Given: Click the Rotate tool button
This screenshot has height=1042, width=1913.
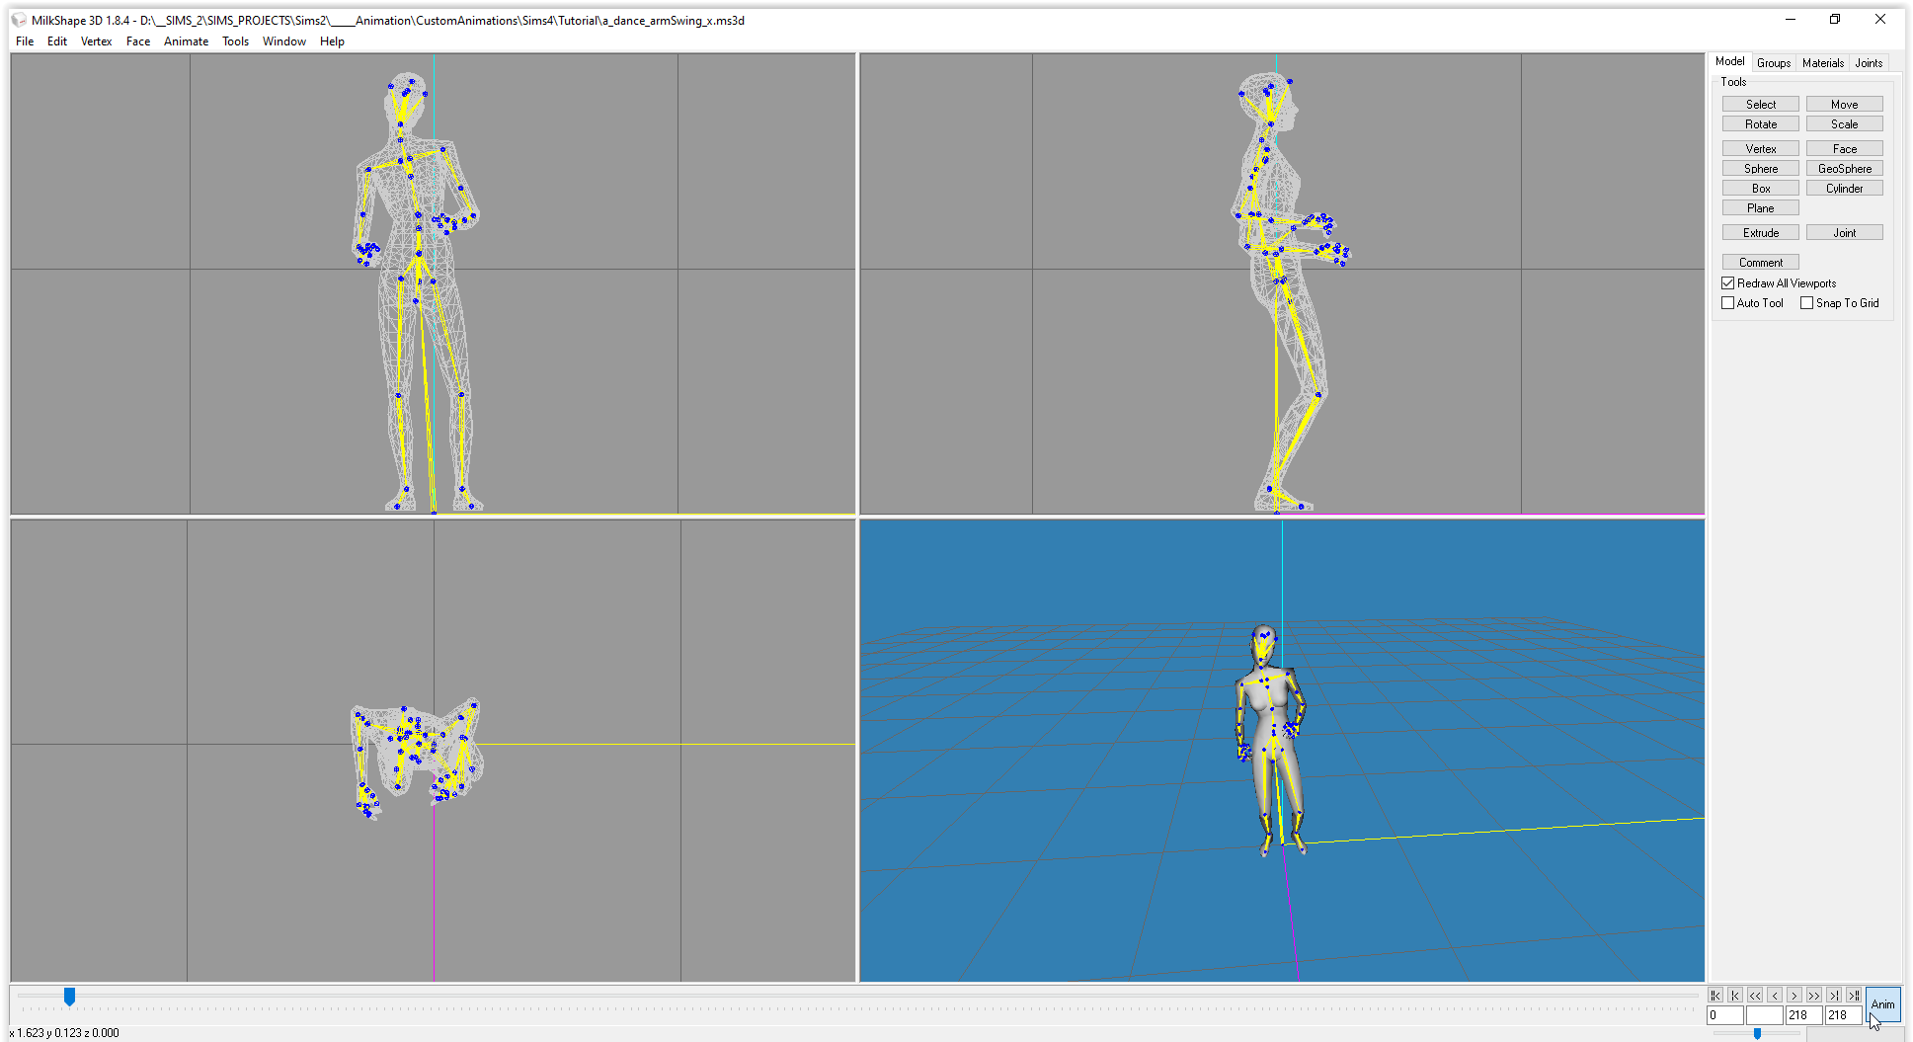Looking at the screenshot, I should 1760,124.
